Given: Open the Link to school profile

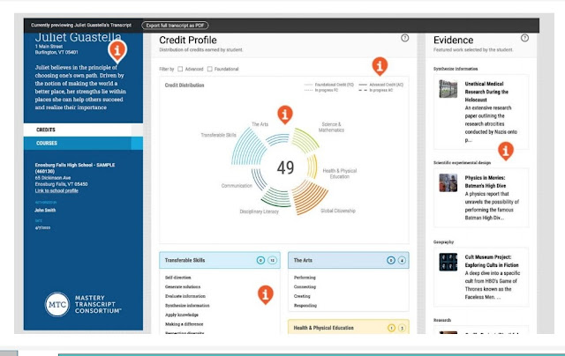Looking at the screenshot, I should click(x=56, y=190).
